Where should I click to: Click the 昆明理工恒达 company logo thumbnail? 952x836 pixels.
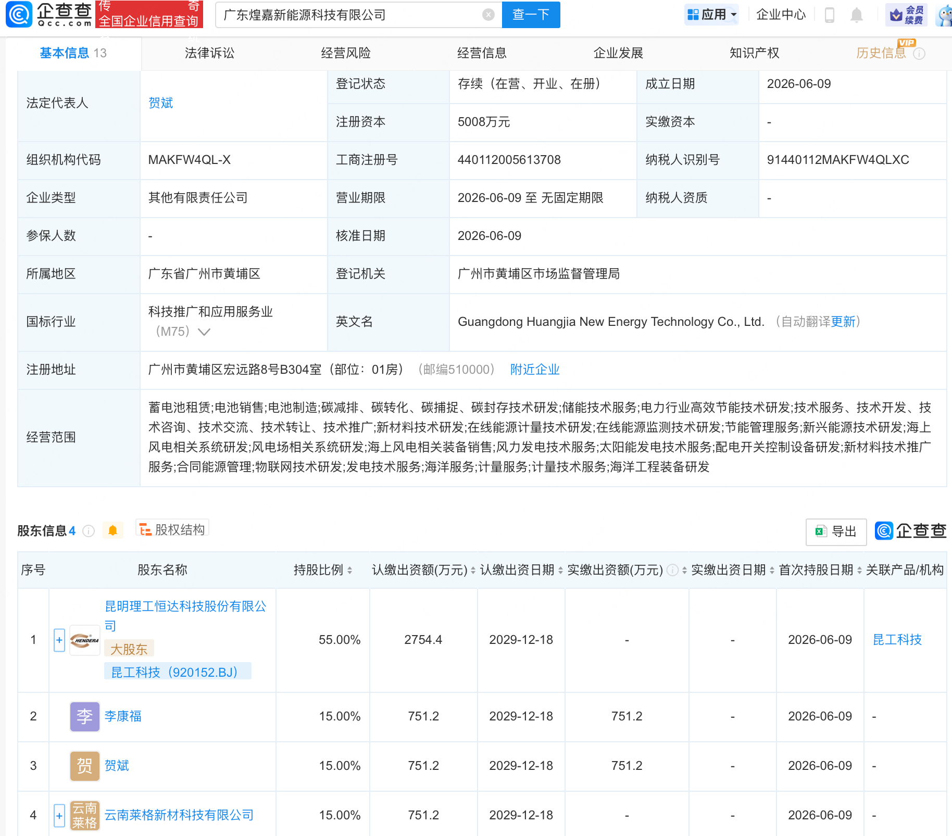tap(85, 640)
